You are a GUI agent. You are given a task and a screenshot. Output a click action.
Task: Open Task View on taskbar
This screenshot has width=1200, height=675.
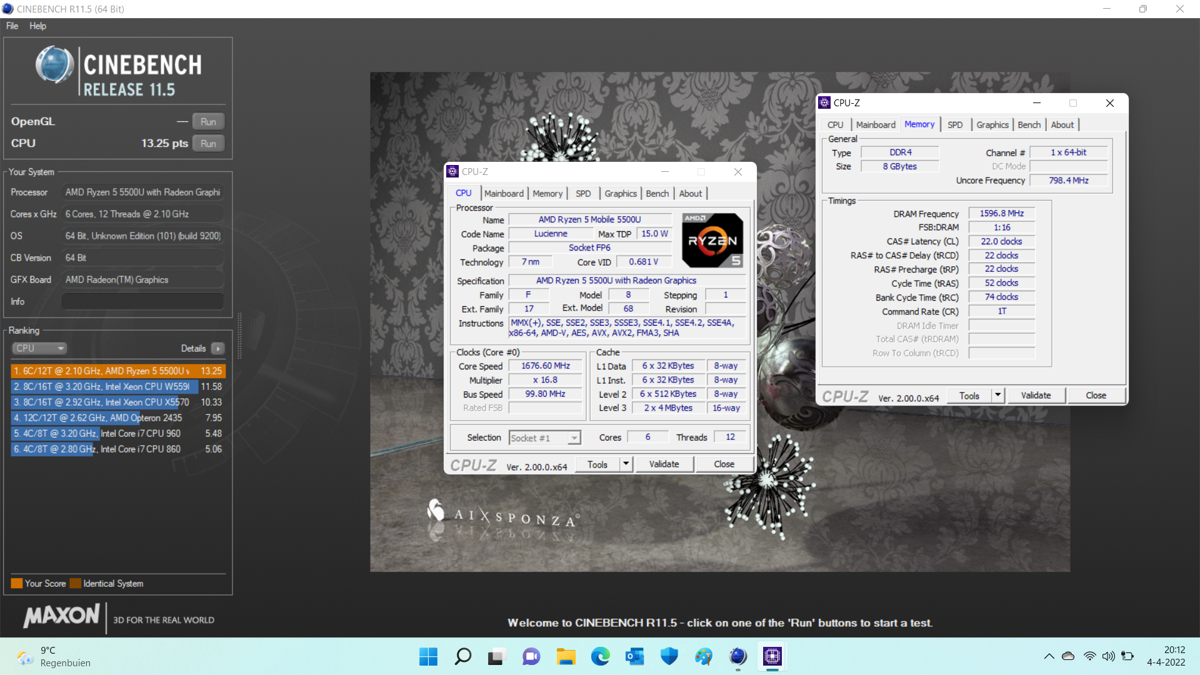(x=497, y=656)
